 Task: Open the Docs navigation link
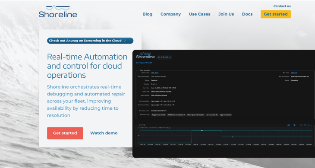[x=247, y=14]
